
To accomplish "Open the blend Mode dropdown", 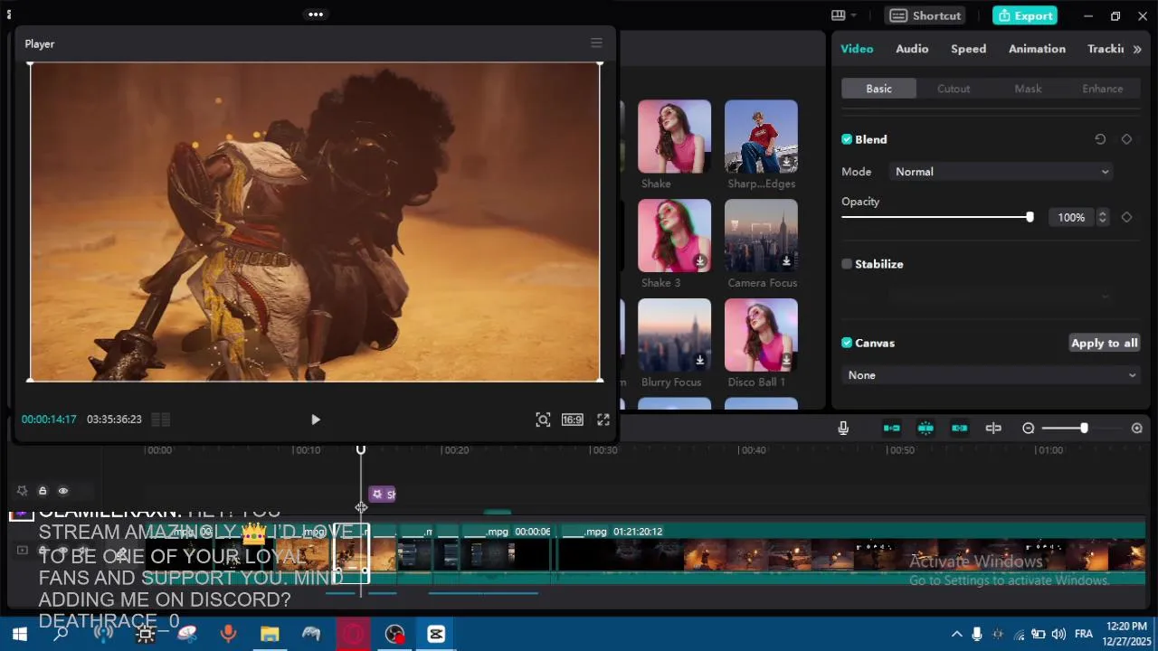I will tap(1001, 172).
